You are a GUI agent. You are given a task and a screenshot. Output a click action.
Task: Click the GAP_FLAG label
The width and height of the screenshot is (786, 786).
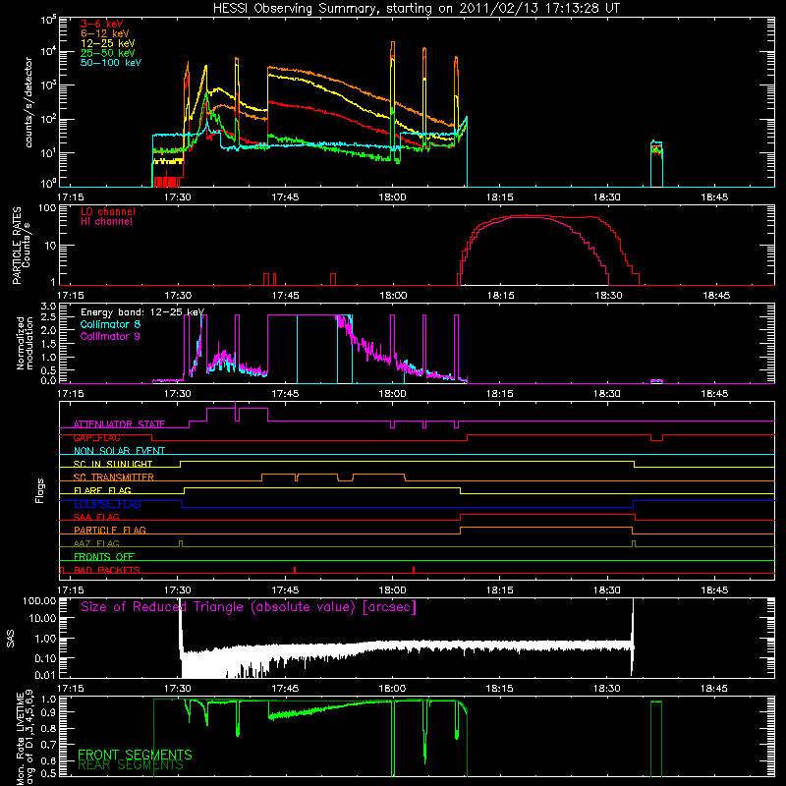pyautogui.click(x=96, y=437)
